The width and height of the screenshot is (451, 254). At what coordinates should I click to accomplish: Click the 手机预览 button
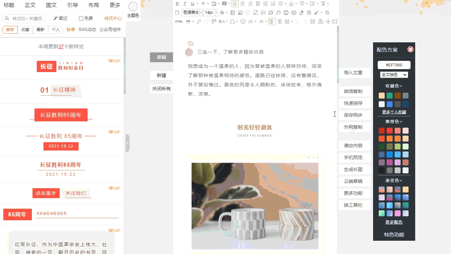point(354,157)
